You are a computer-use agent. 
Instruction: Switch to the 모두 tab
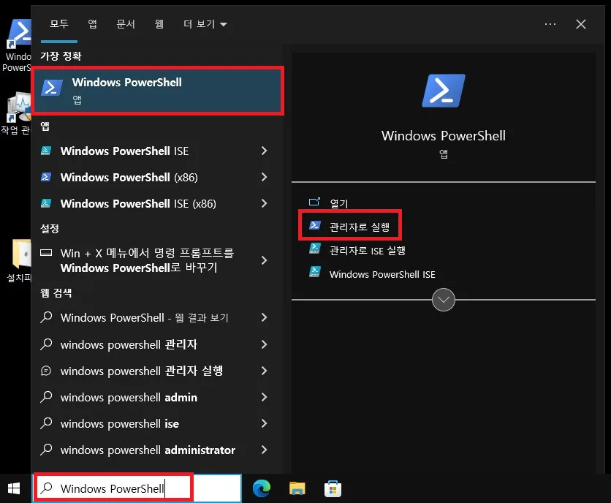pyautogui.click(x=59, y=24)
